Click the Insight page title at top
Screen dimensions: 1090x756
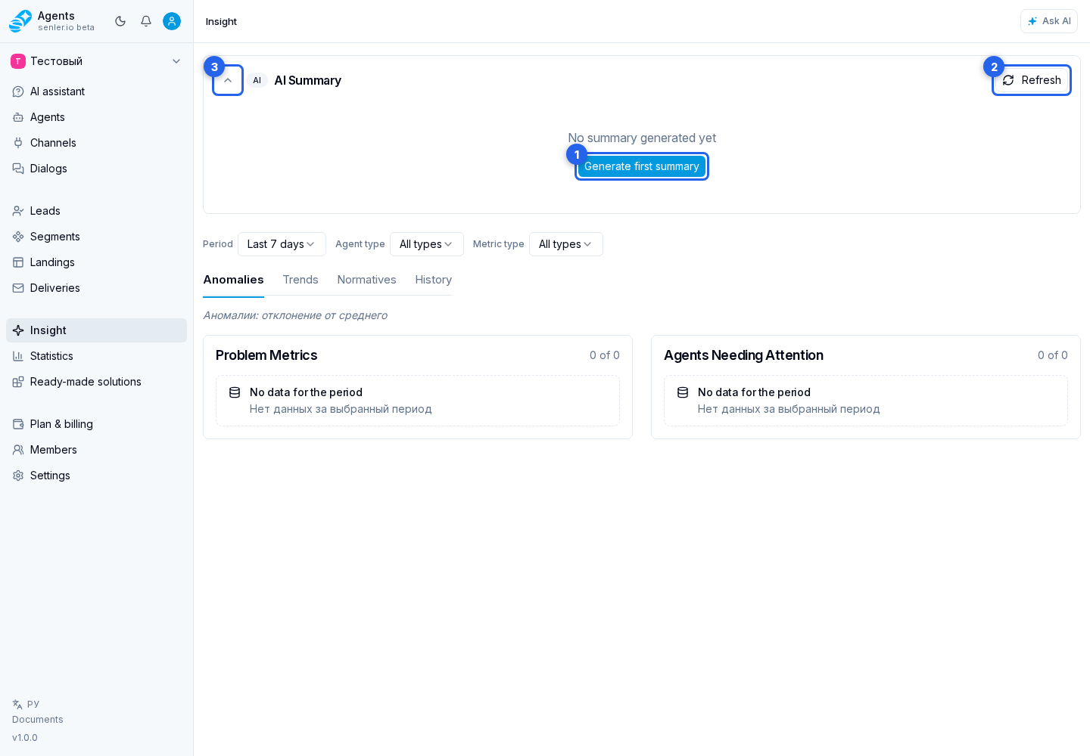tap(221, 21)
